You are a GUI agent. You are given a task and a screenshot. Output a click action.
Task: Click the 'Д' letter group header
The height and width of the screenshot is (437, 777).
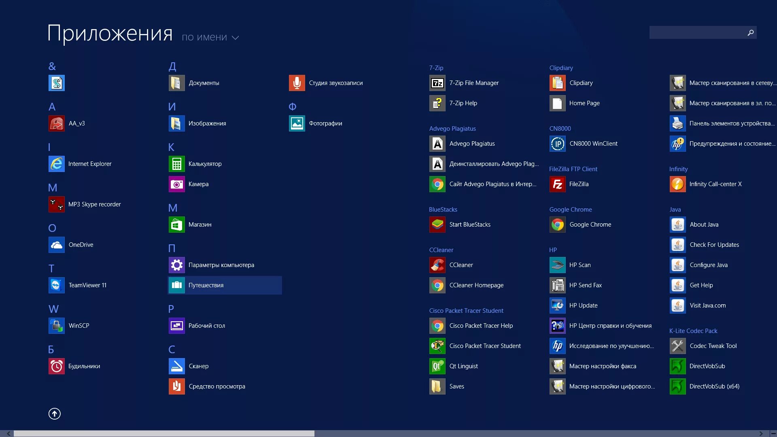(x=172, y=66)
